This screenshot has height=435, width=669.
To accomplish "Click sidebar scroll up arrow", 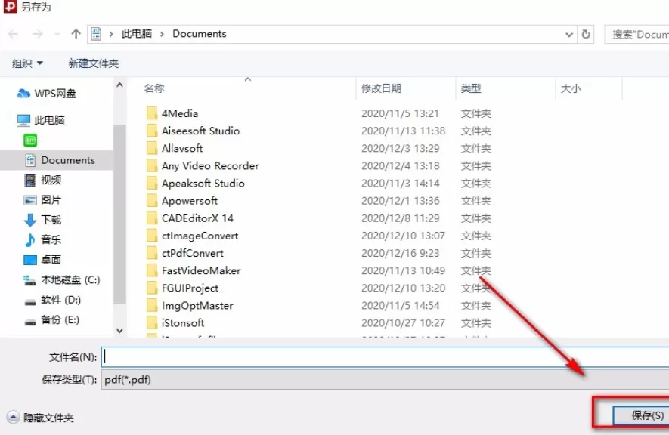I will (120, 85).
